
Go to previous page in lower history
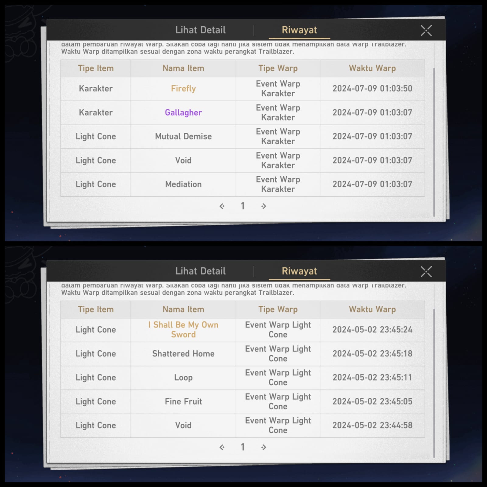coord(222,447)
